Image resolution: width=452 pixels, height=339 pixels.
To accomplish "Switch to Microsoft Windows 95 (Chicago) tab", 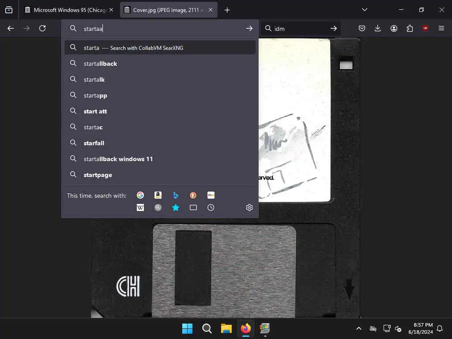I will pyautogui.click(x=69, y=10).
